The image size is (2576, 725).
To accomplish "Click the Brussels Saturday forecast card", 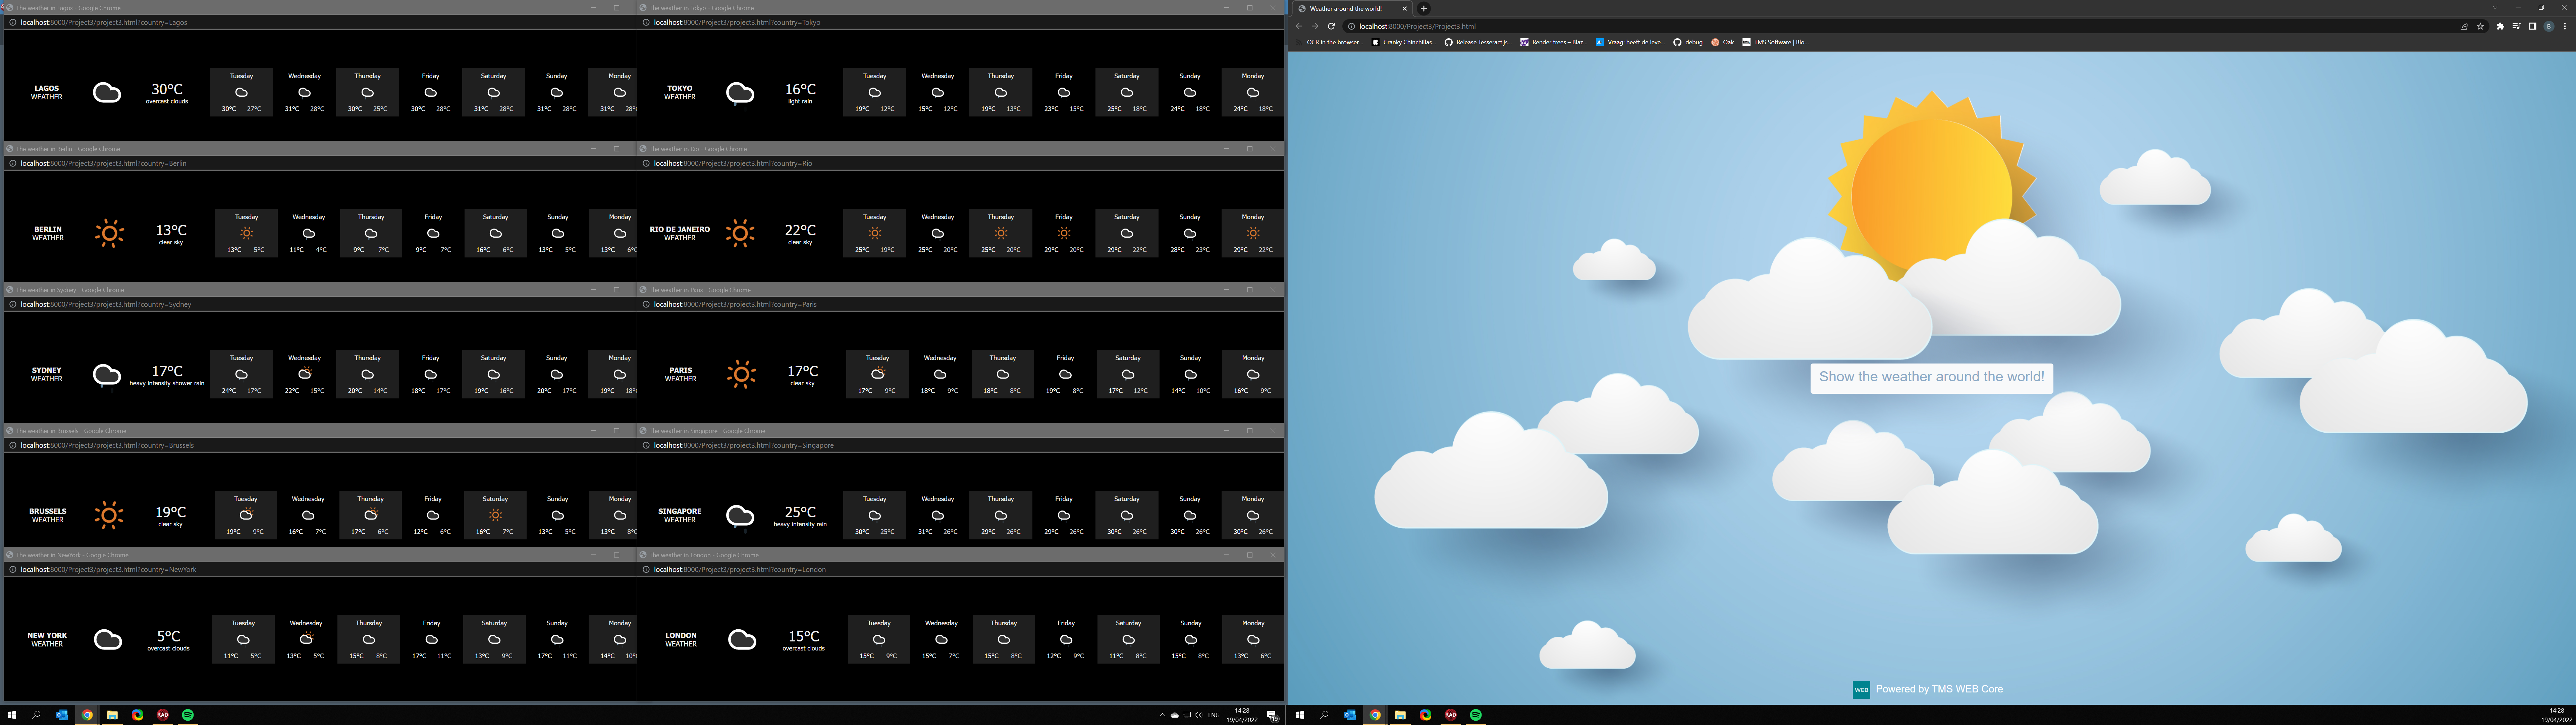I will pos(495,515).
